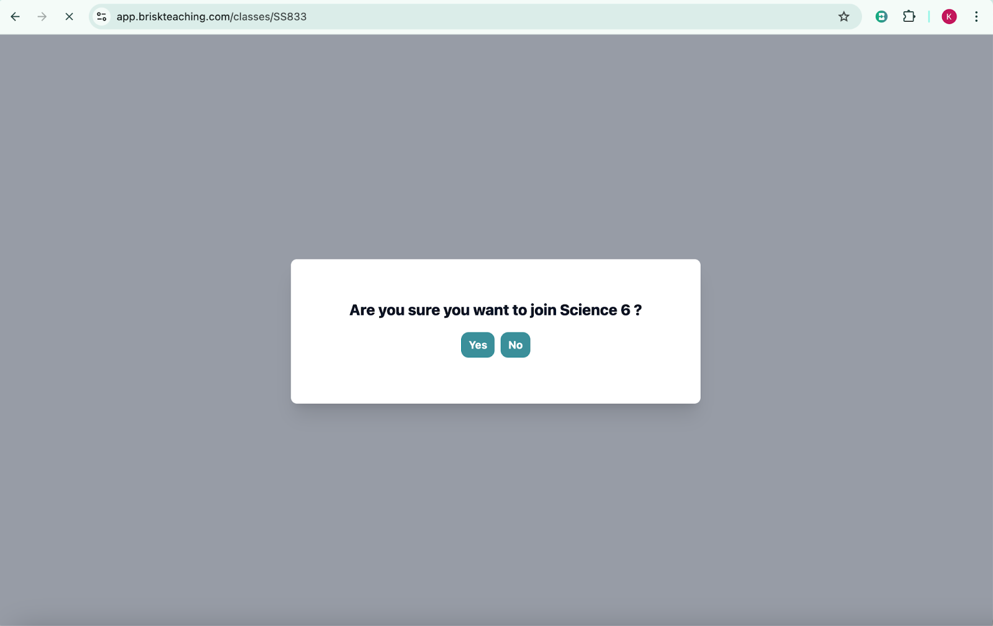Click empty address bar space left of the star
Image resolution: width=993 pixels, height=626 pixels.
pyautogui.click(x=559, y=17)
